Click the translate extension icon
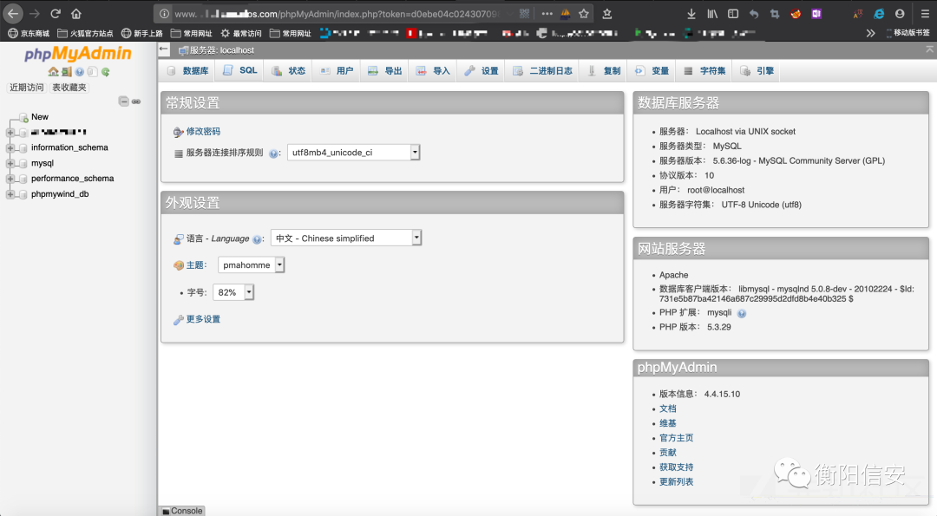This screenshot has width=937, height=516. 857,13
